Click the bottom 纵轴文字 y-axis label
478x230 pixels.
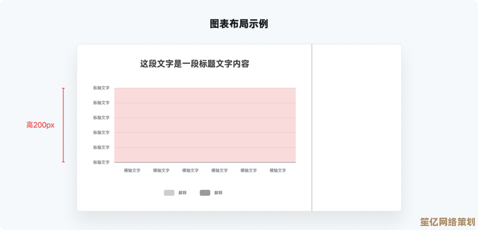tap(101, 162)
